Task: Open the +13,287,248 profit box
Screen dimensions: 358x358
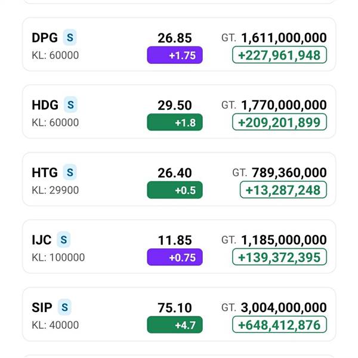Action: pos(283,190)
